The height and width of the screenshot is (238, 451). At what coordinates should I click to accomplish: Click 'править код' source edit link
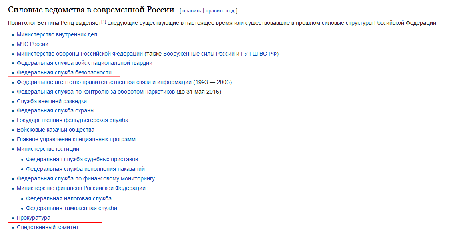pyautogui.click(x=220, y=11)
